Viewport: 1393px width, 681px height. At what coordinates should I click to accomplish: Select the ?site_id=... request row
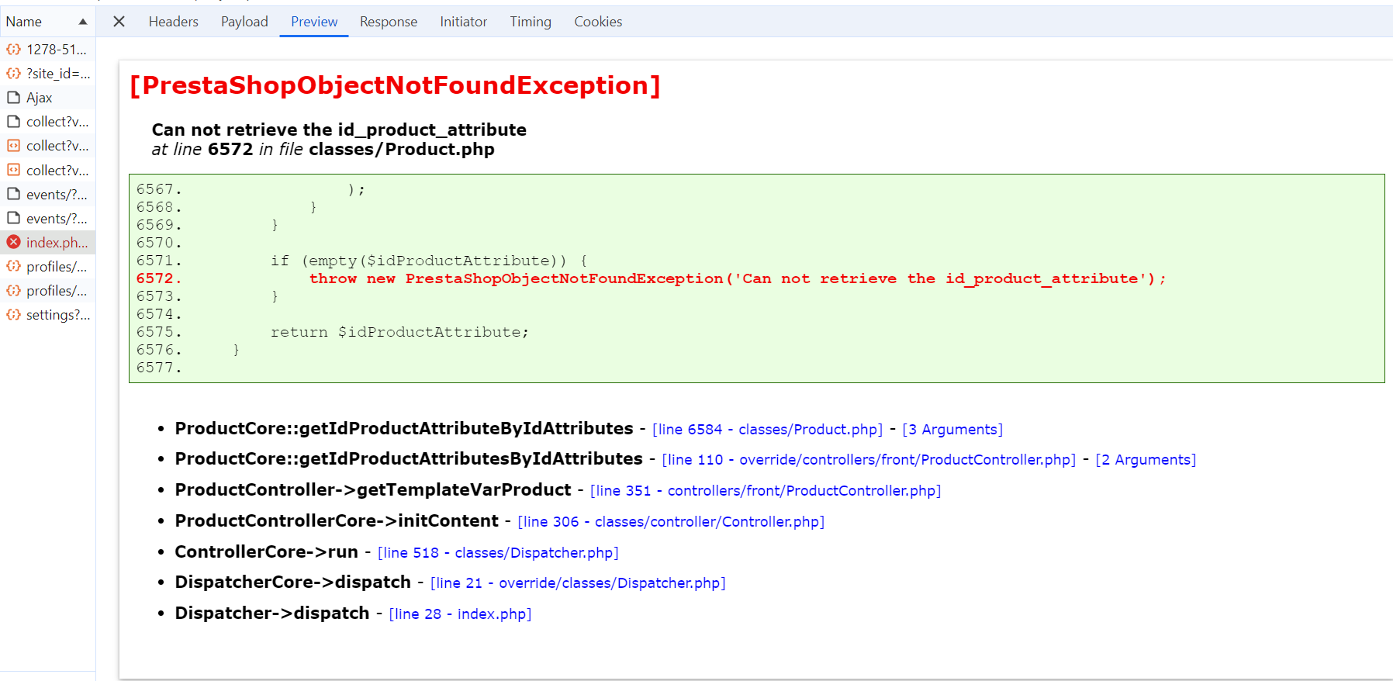(48, 74)
